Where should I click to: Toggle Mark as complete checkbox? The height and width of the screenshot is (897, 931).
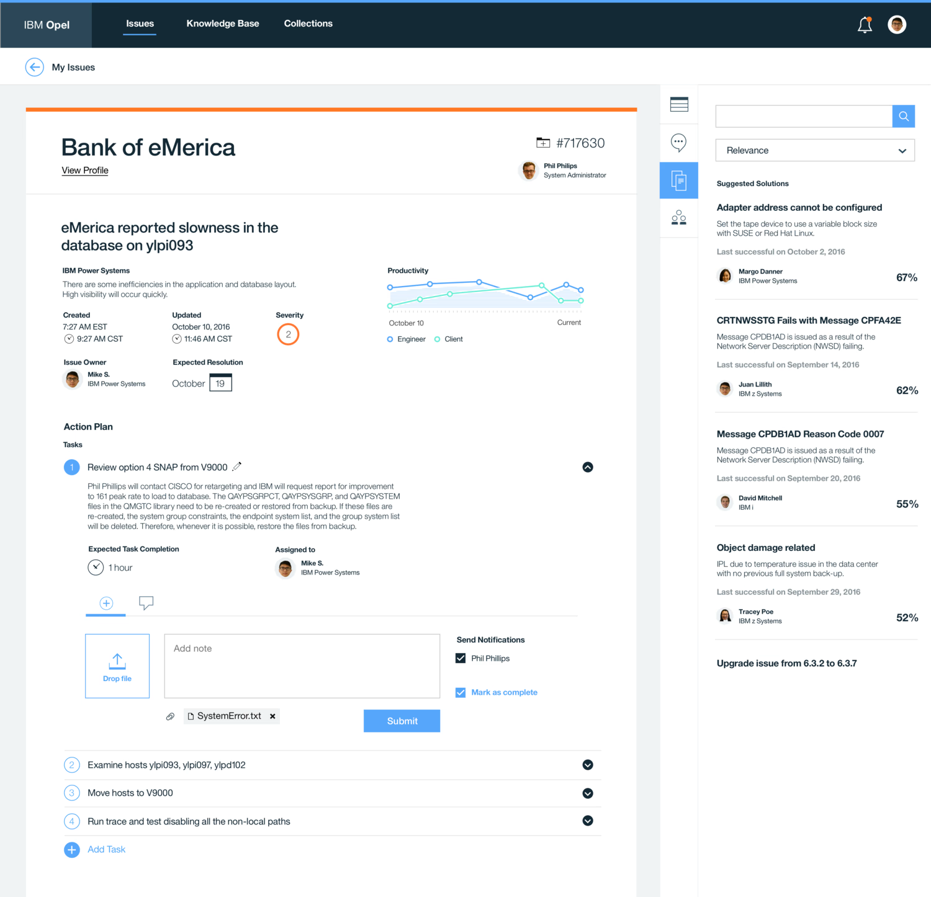461,692
